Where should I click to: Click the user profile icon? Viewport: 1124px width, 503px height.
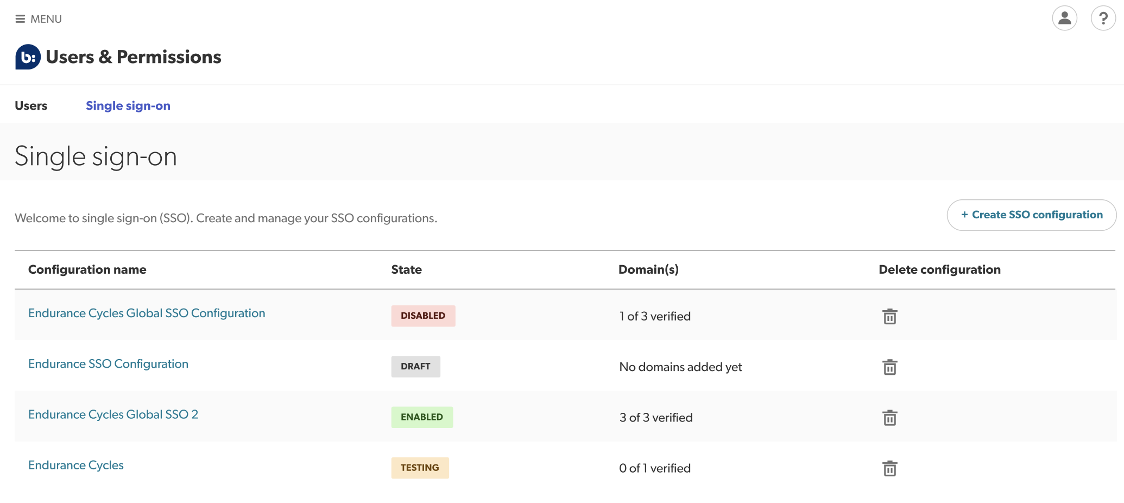[x=1064, y=18]
